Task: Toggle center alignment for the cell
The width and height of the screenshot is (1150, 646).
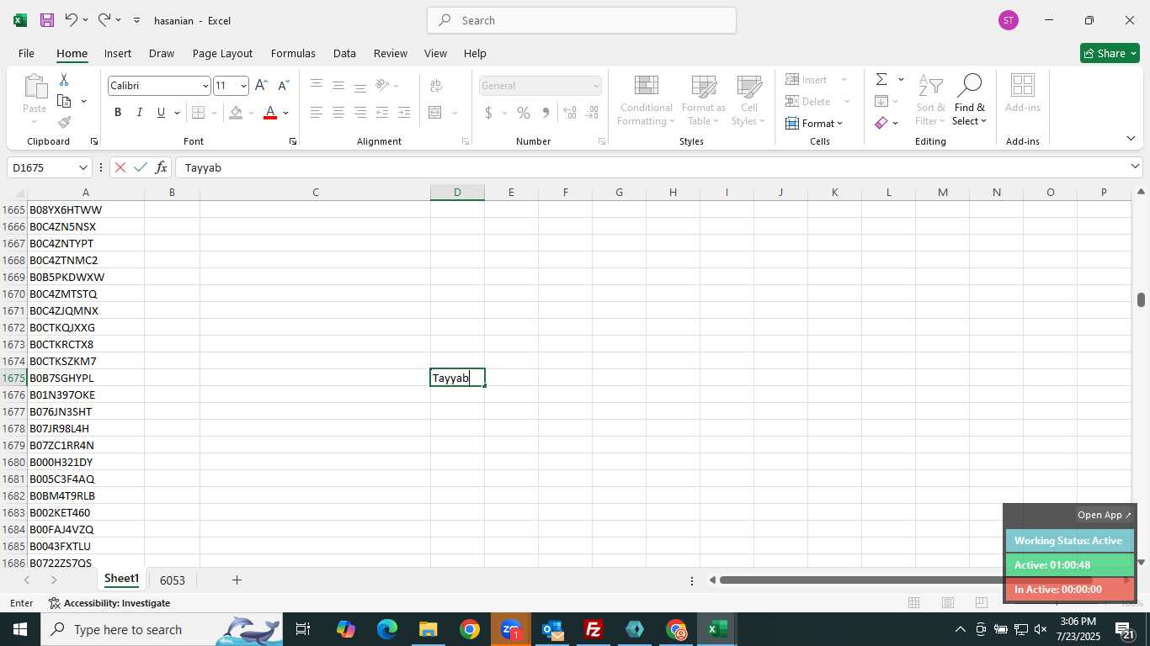Action: 338,113
